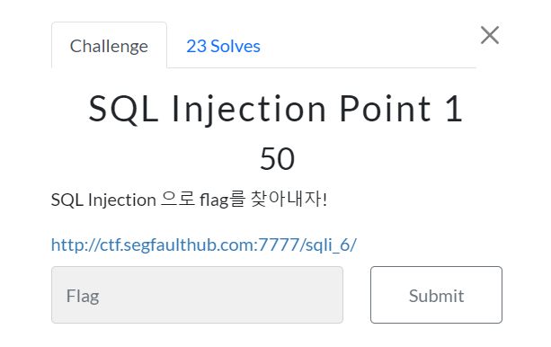551x347 pixels.
Task: Click the Korean challenge description text
Action: [x=189, y=200]
